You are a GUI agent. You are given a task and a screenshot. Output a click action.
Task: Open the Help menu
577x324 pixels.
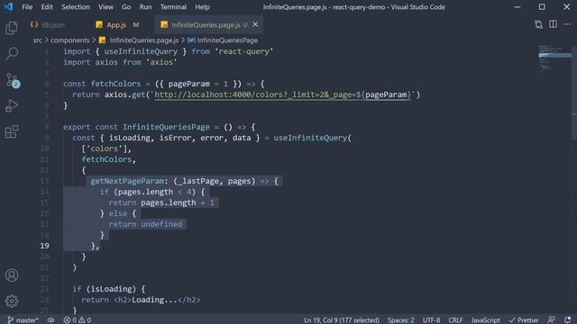coord(202,7)
